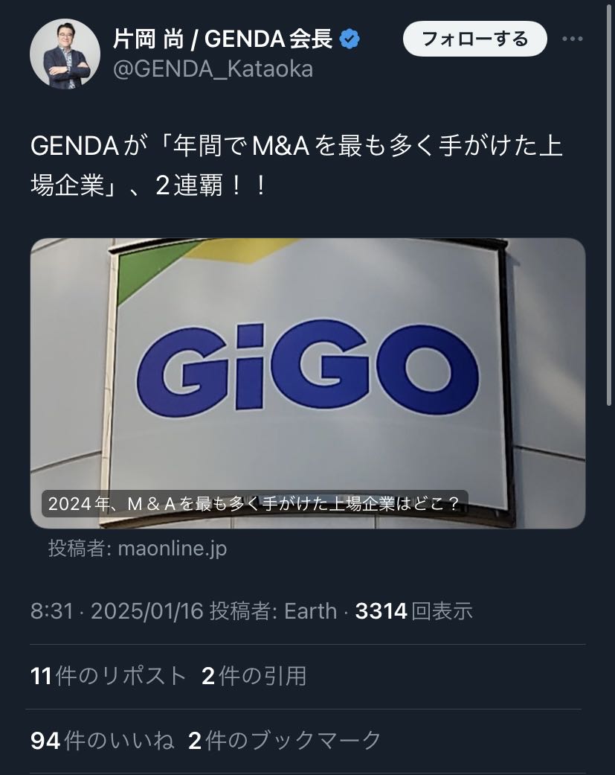Open the three-dot more options menu
The width and height of the screenshot is (615, 775).
tap(572, 39)
